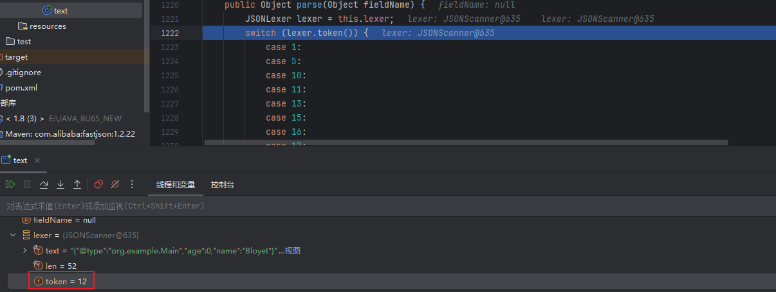The height and width of the screenshot is (292, 776).
Task: Select the 部库 libraries node
Action: (x=8, y=103)
